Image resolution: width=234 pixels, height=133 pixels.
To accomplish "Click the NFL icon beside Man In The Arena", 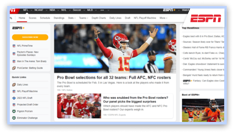I will 14,61.
